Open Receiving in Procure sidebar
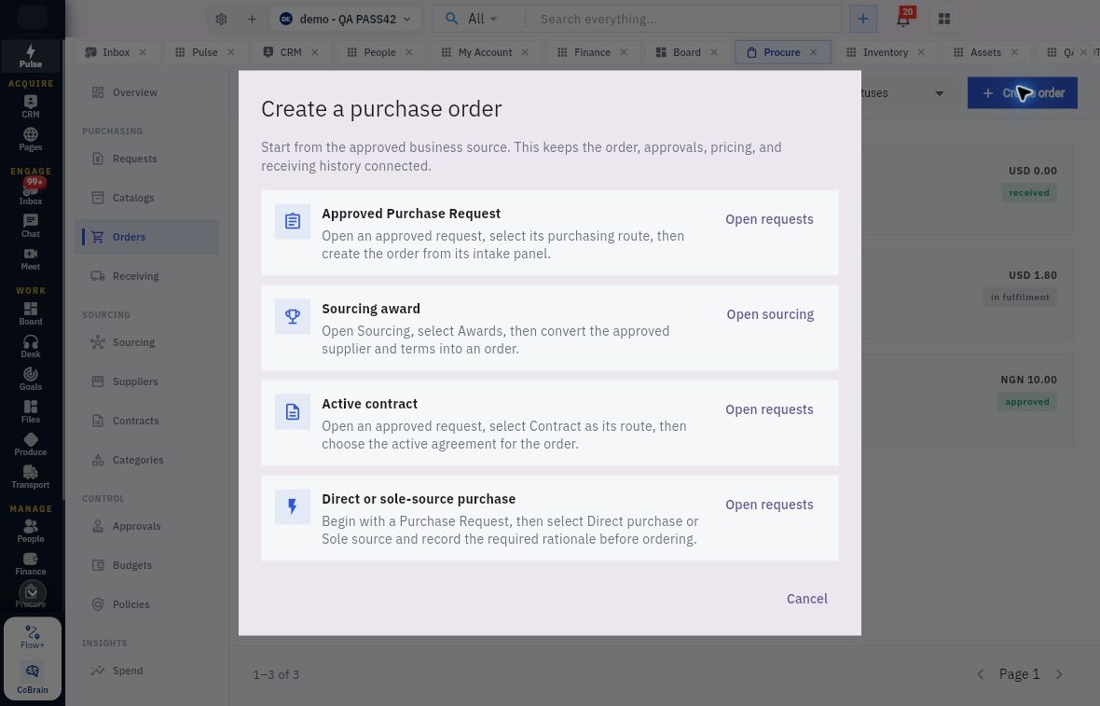 click(x=146, y=276)
